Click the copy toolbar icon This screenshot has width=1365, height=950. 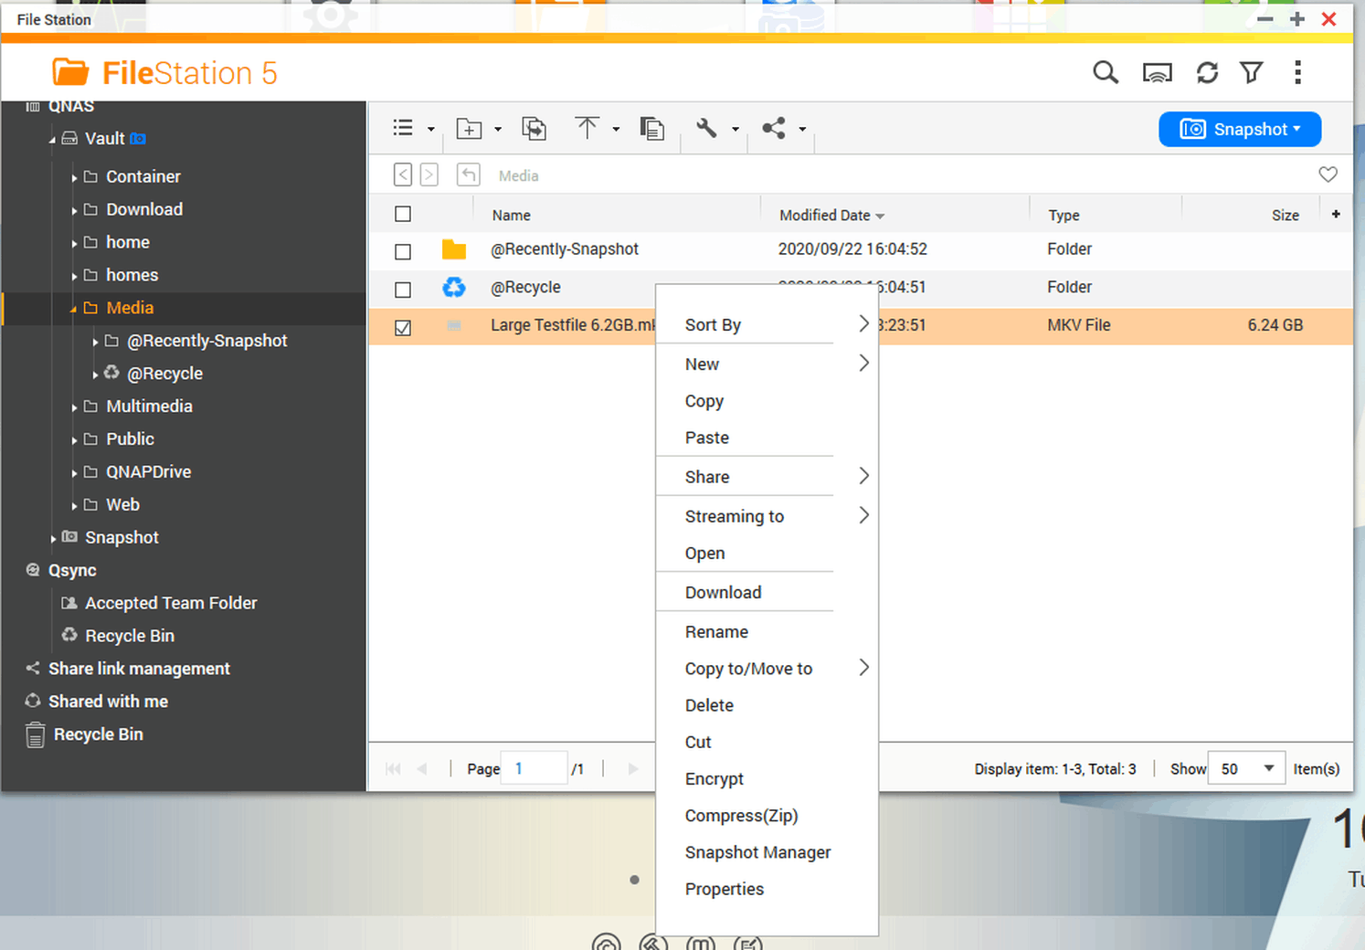tap(534, 129)
